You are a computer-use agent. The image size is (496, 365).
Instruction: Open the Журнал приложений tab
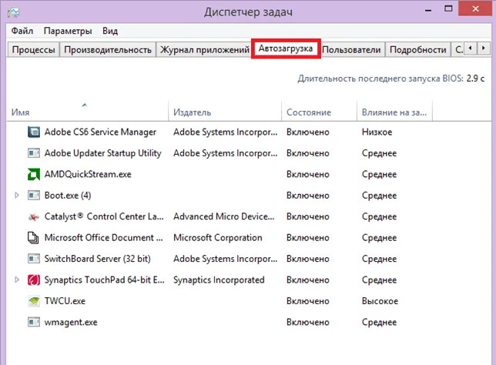pos(203,50)
